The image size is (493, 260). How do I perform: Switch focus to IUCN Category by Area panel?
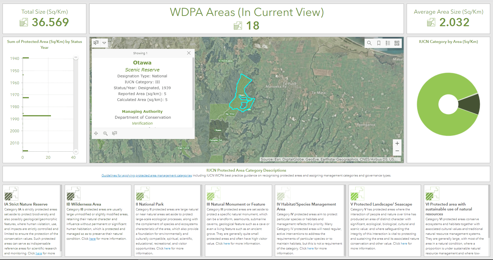coord(448,41)
